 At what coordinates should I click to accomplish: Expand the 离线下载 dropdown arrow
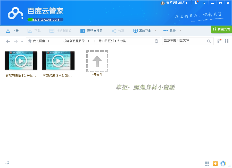155,30
